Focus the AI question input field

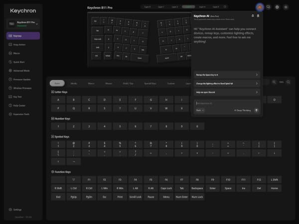[x=227, y=104]
